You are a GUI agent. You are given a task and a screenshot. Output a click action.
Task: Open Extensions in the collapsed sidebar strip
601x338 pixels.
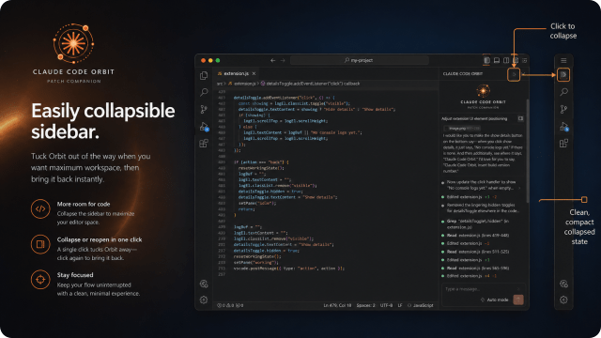coord(563,144)
